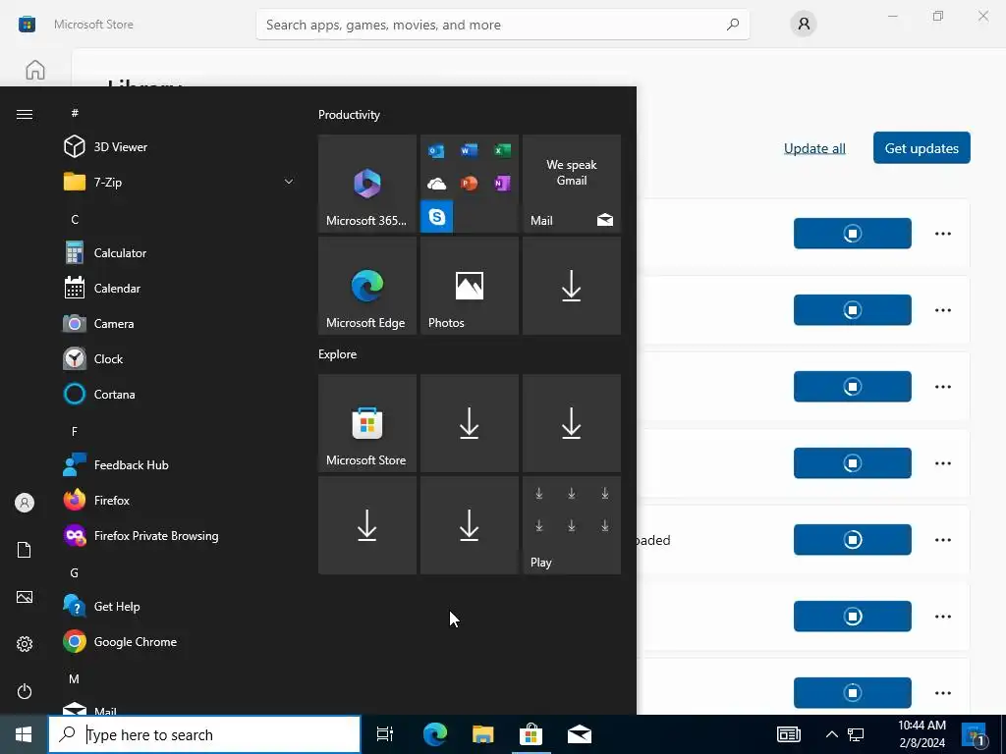Open 3D Viewer from the app list

click(x=177, y=147)
